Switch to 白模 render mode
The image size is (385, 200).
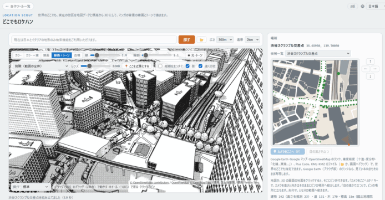click(x=77, y=55)
